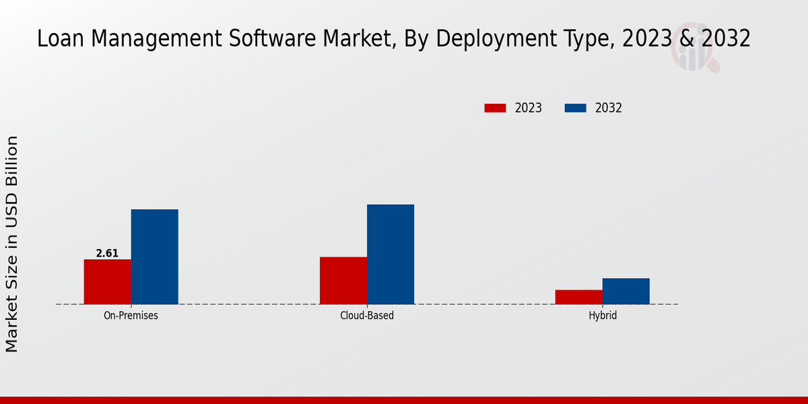This screenshot has width=808, height=404.
Task: Select the 2032 legend text label
Action: tap(608, 108)
